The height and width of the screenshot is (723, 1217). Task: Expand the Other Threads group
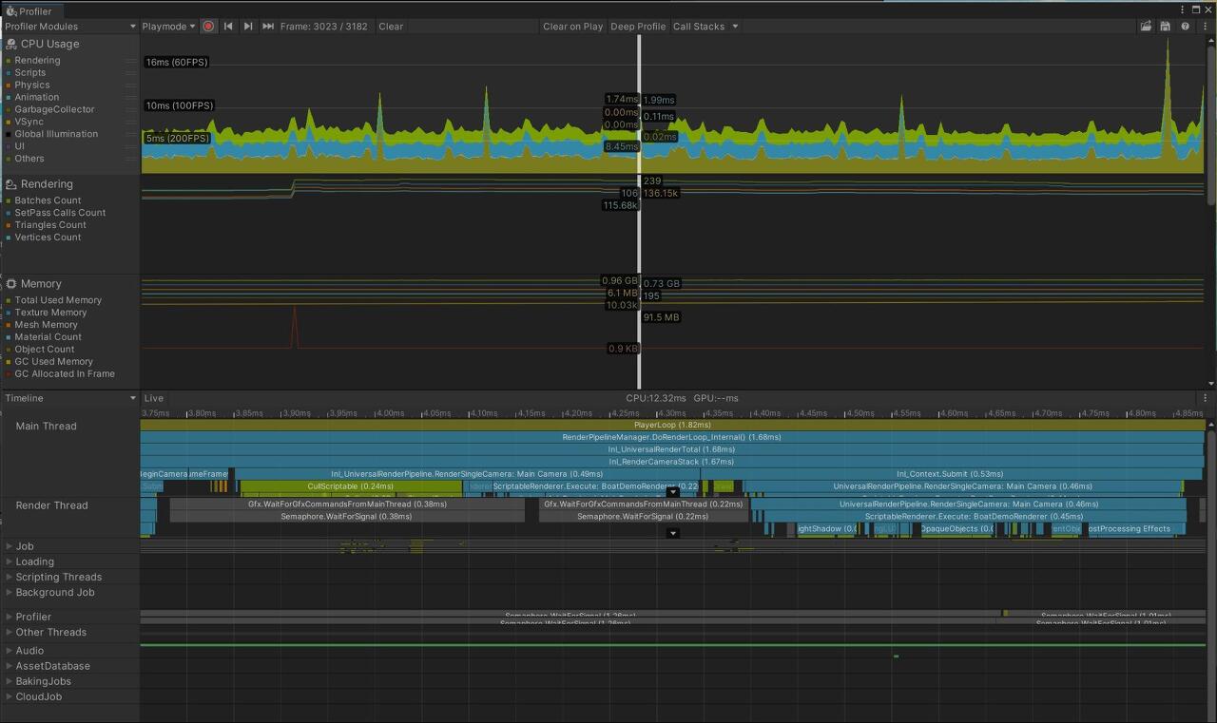pos(10,633)
